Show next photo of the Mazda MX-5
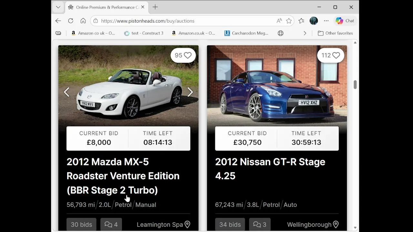 coord(190,92)
